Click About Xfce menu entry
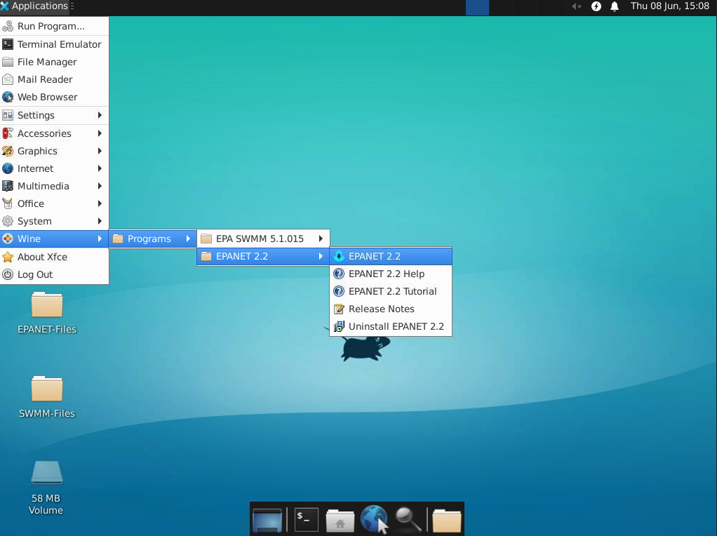This screenshot has width=717, height=536. [x=54, y=257]
